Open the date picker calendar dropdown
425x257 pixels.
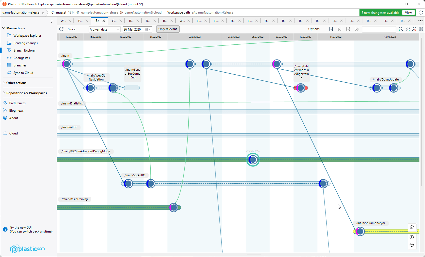(148, 30)
